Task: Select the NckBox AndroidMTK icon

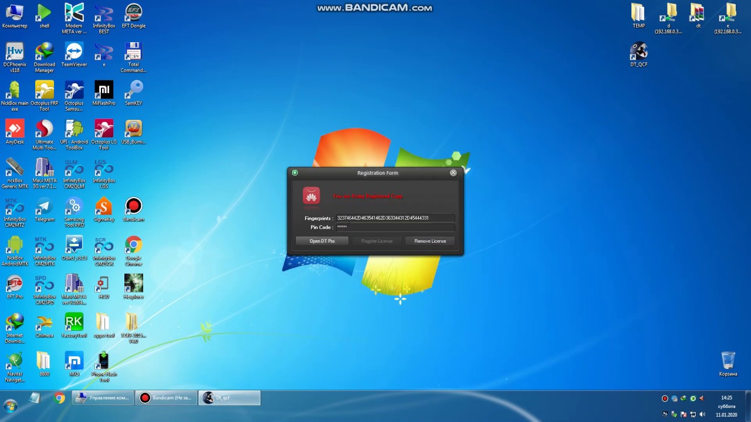Action: pyautogui.click(x=15, y=251)
